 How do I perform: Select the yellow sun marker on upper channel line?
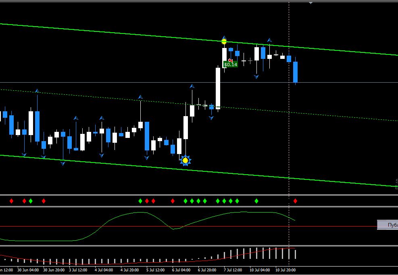[224, 42]
